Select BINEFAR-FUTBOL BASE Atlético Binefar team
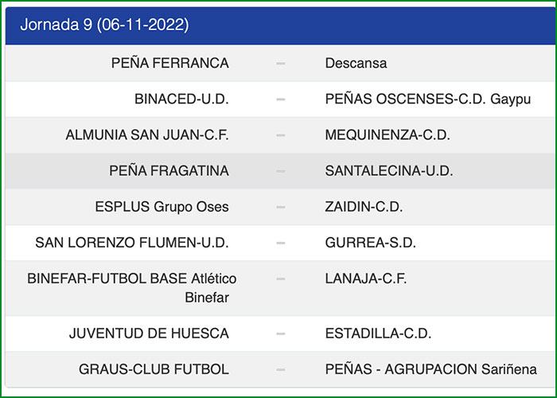The height and width of the screenshot is (398, 557). point(131,288)
